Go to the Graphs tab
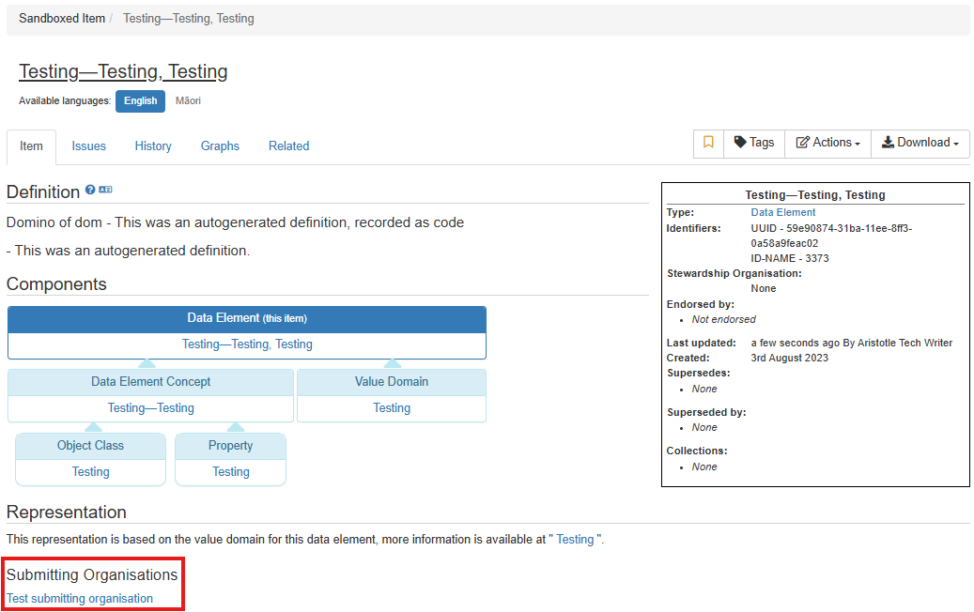The height and width of the screenshot is (612, 974). [x=220, y=146]
